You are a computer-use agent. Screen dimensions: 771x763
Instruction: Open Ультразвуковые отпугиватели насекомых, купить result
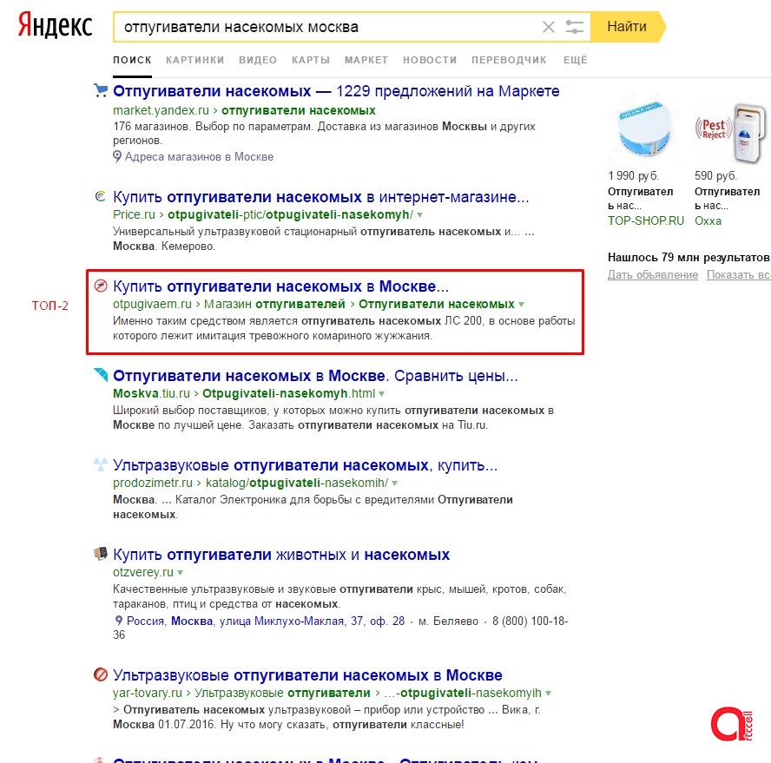pos(306,465)
